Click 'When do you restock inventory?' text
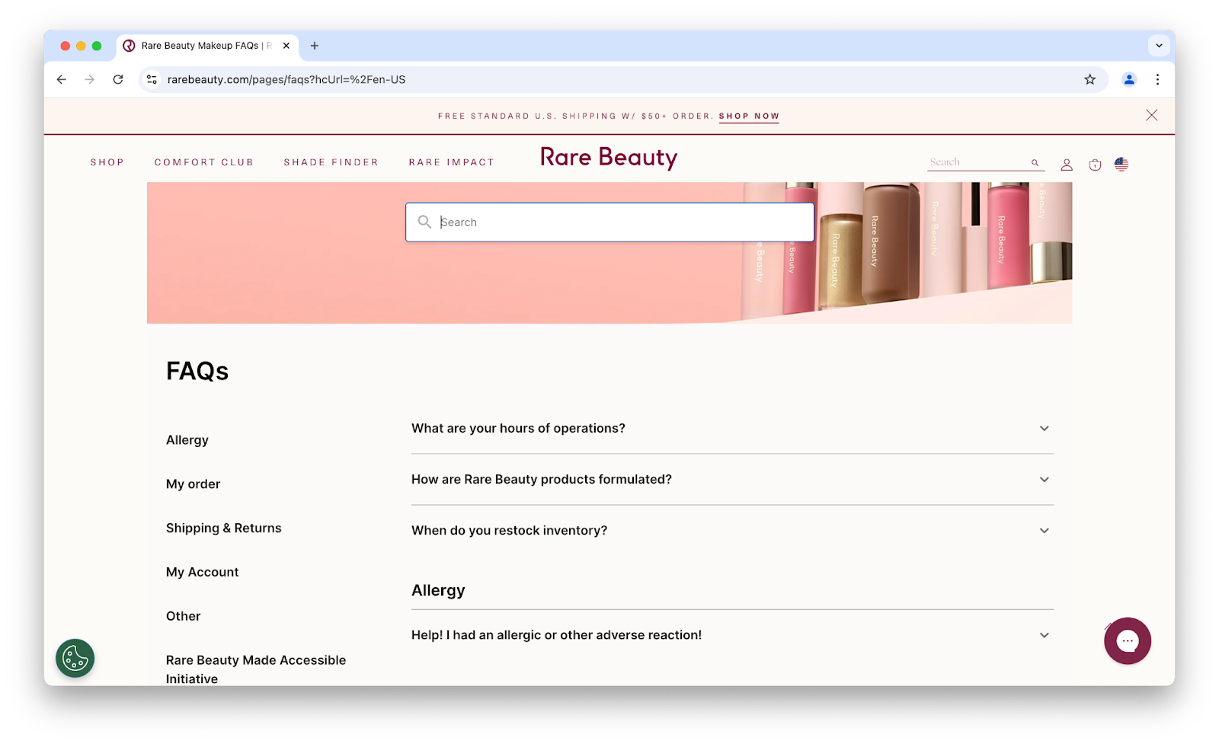1219x744 pixels. coord(509,531)
